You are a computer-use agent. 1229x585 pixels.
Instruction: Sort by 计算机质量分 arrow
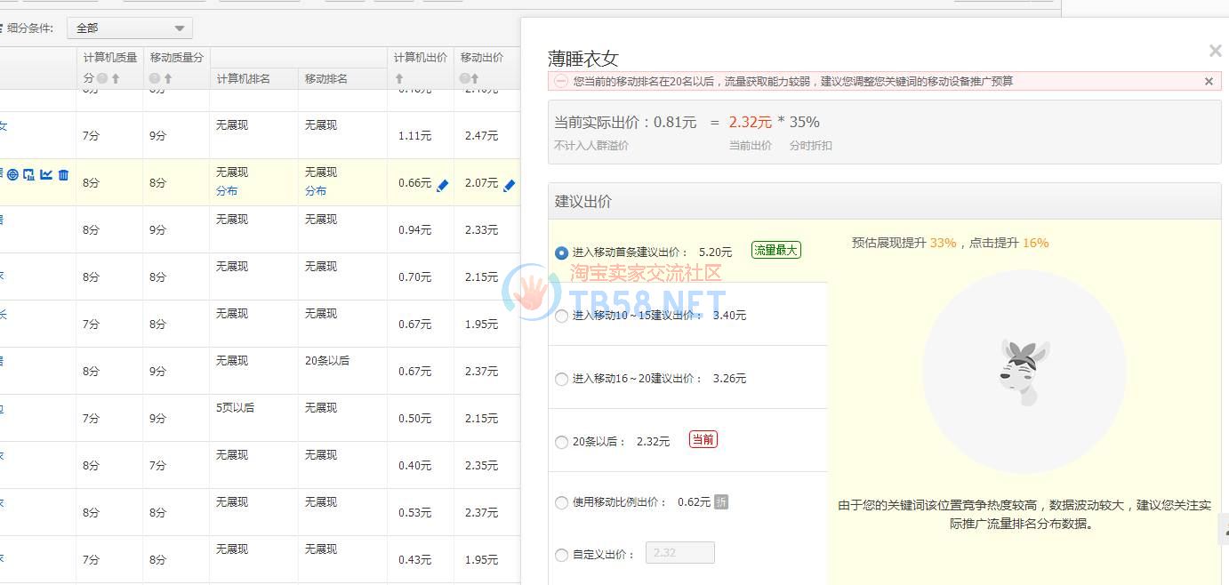(116, 79)
